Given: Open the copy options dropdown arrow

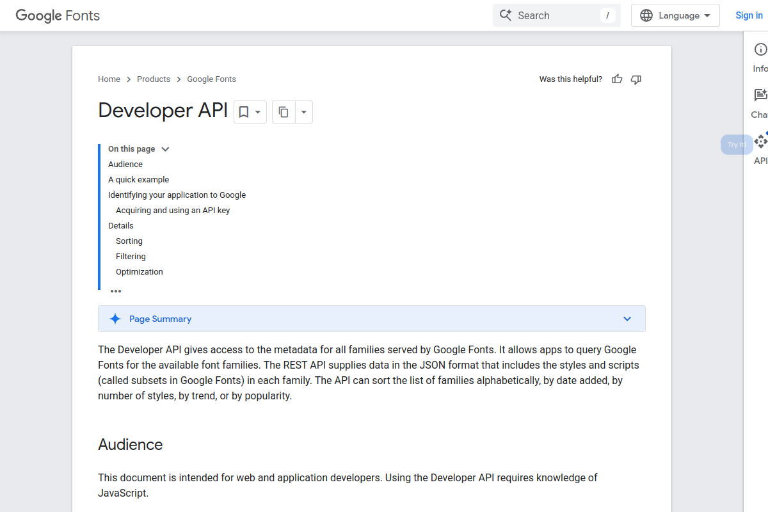Looking at the screenshot, I should 303,112.
